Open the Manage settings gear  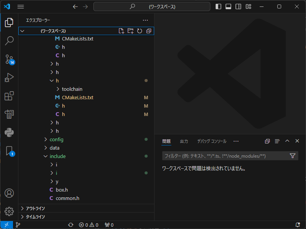point(9,211)
